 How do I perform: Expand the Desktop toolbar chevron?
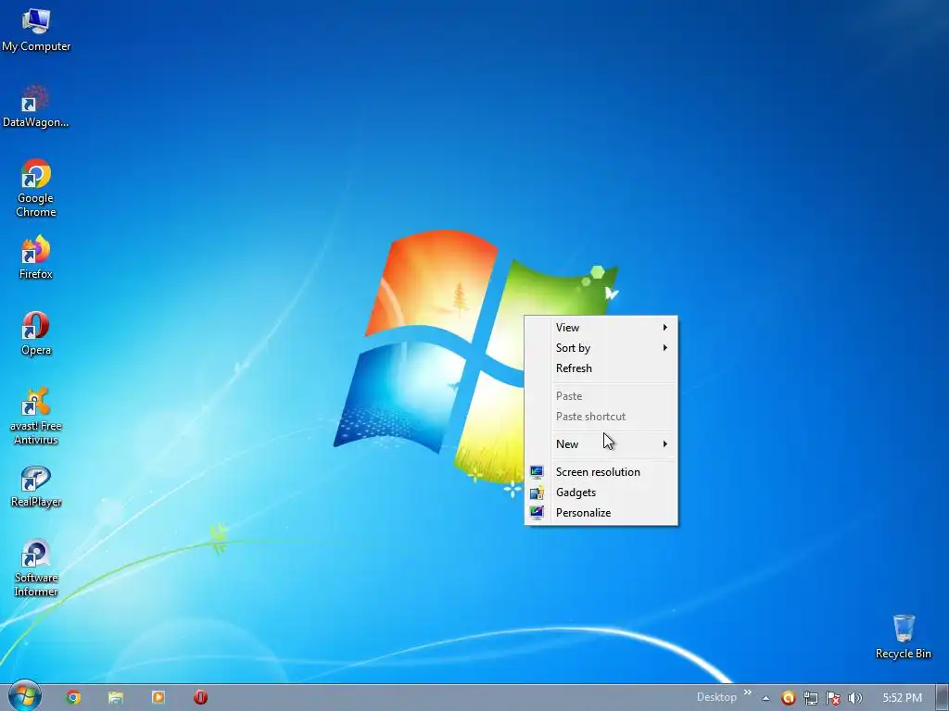click(x=748, y=692)
